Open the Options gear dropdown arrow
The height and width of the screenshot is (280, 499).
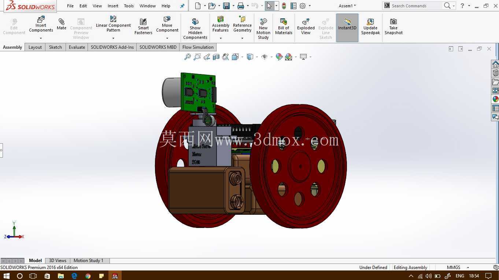310,6
